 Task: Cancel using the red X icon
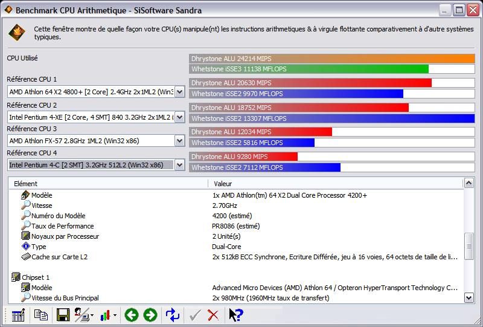(x=213, y=316)
